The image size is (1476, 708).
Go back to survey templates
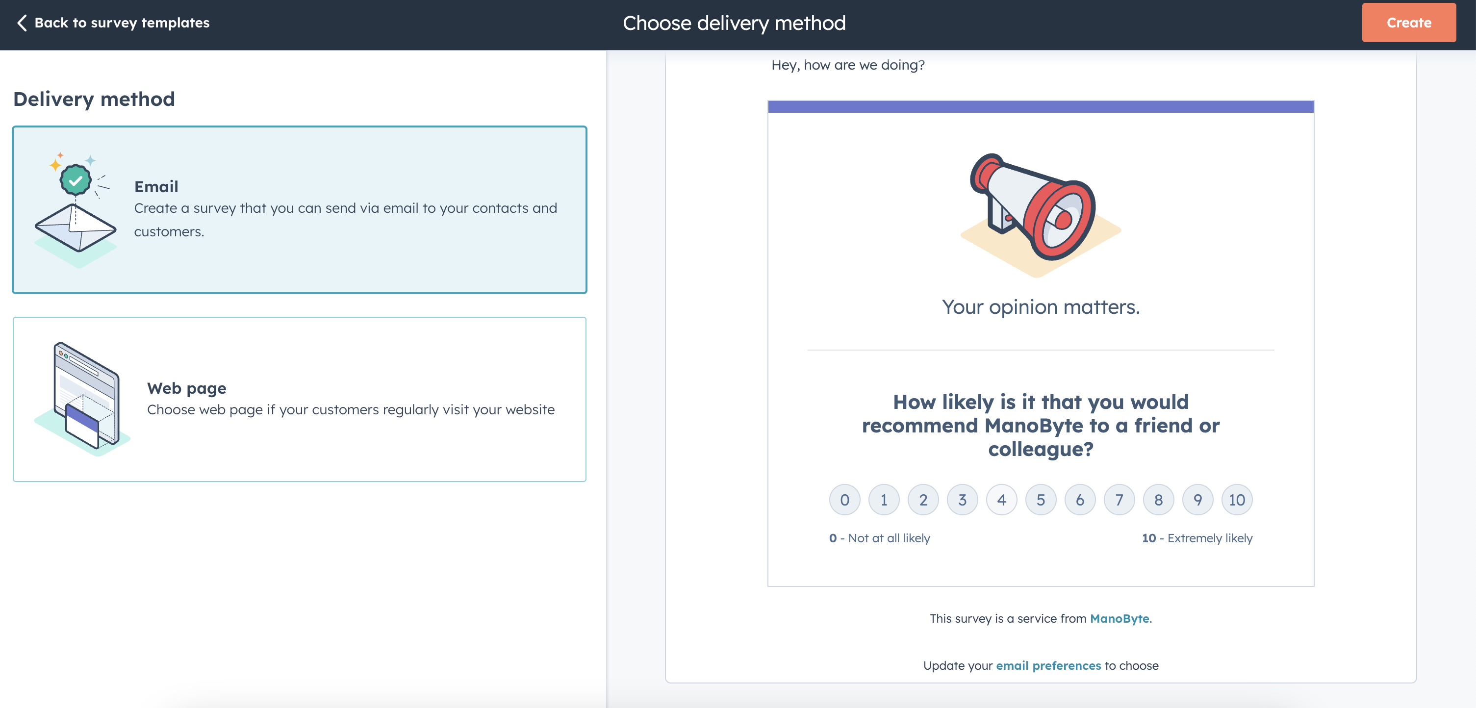click(113, 23)
